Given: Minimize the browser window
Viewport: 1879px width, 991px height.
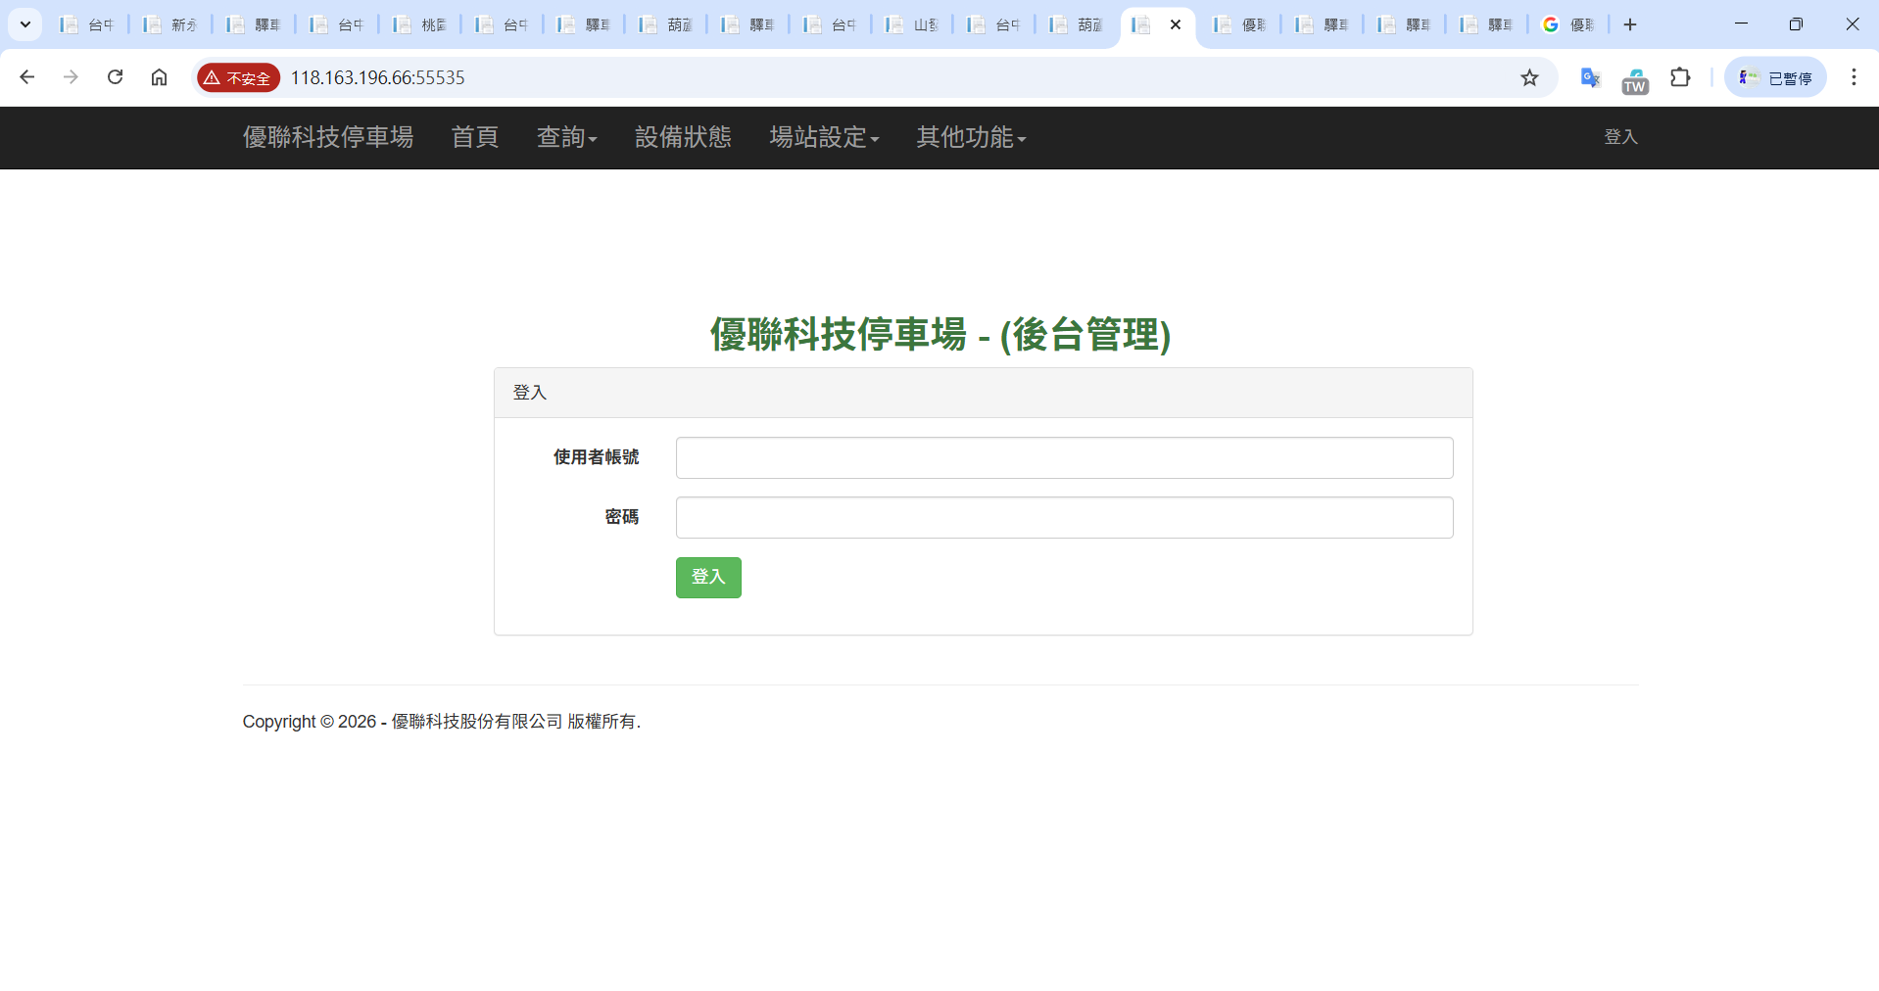Looking at the screenshot, I should tap(1741, 24).
